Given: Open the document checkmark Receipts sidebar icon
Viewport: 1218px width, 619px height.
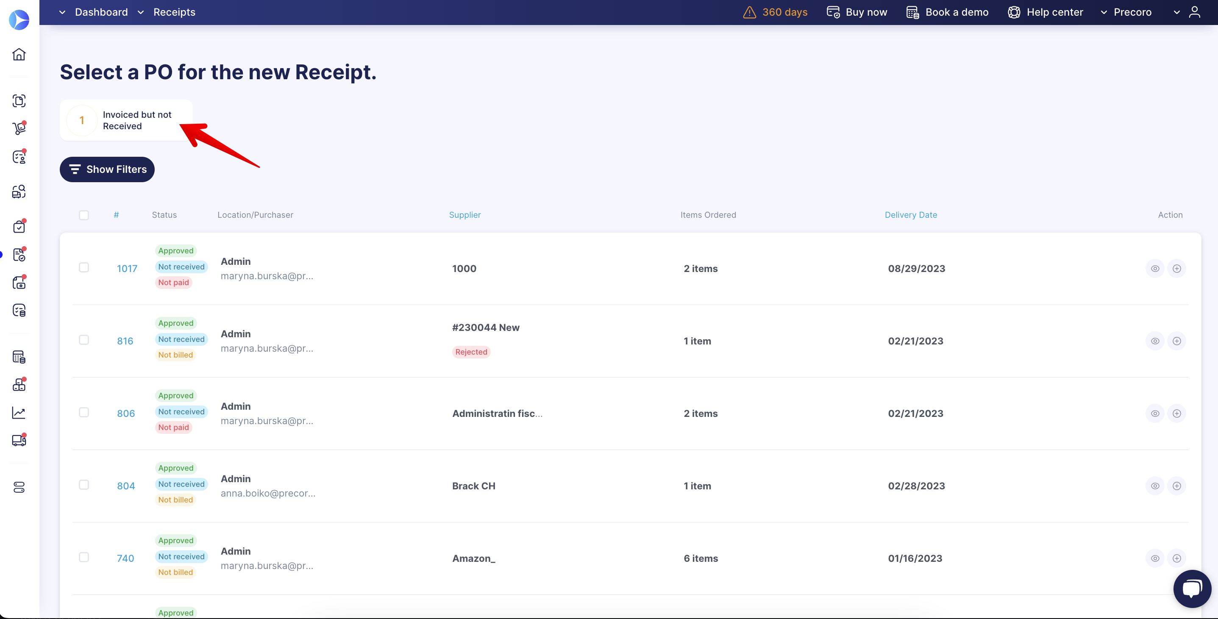Looking at the screenshot, I should click(19, 255).
